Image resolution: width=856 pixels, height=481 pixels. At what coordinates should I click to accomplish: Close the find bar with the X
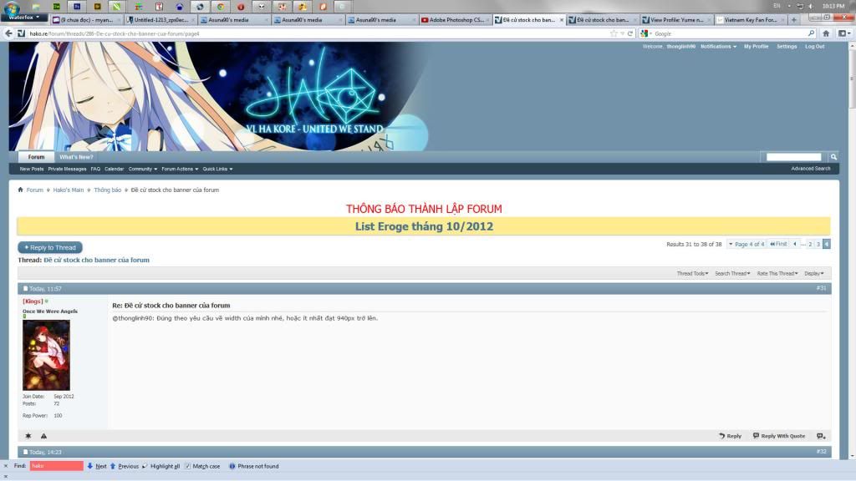point(6,466)
